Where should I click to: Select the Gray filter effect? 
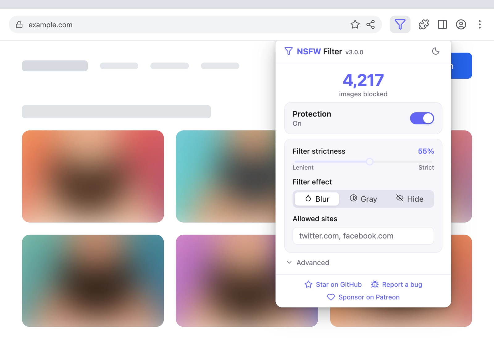363,199
